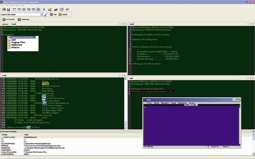
Task: Click the left arrow in the edit pane header
Action: [x=248, y=78]
